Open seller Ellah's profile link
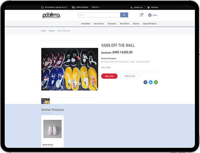200x153 pixels. (x=109, y=68)
